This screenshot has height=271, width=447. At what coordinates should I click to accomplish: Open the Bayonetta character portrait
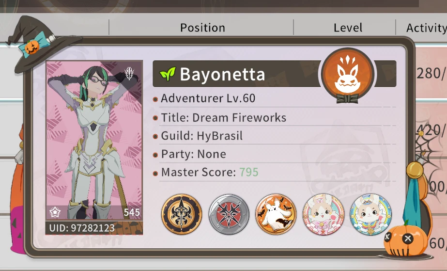[x=94, y=140]
